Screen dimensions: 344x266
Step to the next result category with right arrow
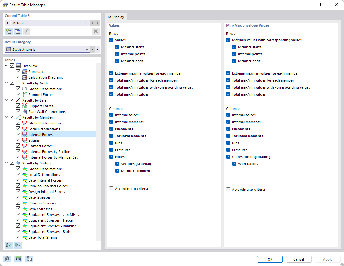pos(98,49)
